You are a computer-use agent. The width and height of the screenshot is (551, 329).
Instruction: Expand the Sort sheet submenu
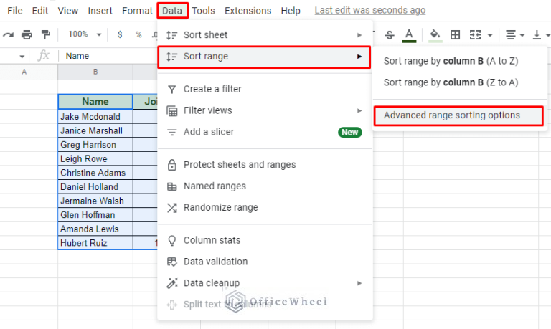[265, 34]
